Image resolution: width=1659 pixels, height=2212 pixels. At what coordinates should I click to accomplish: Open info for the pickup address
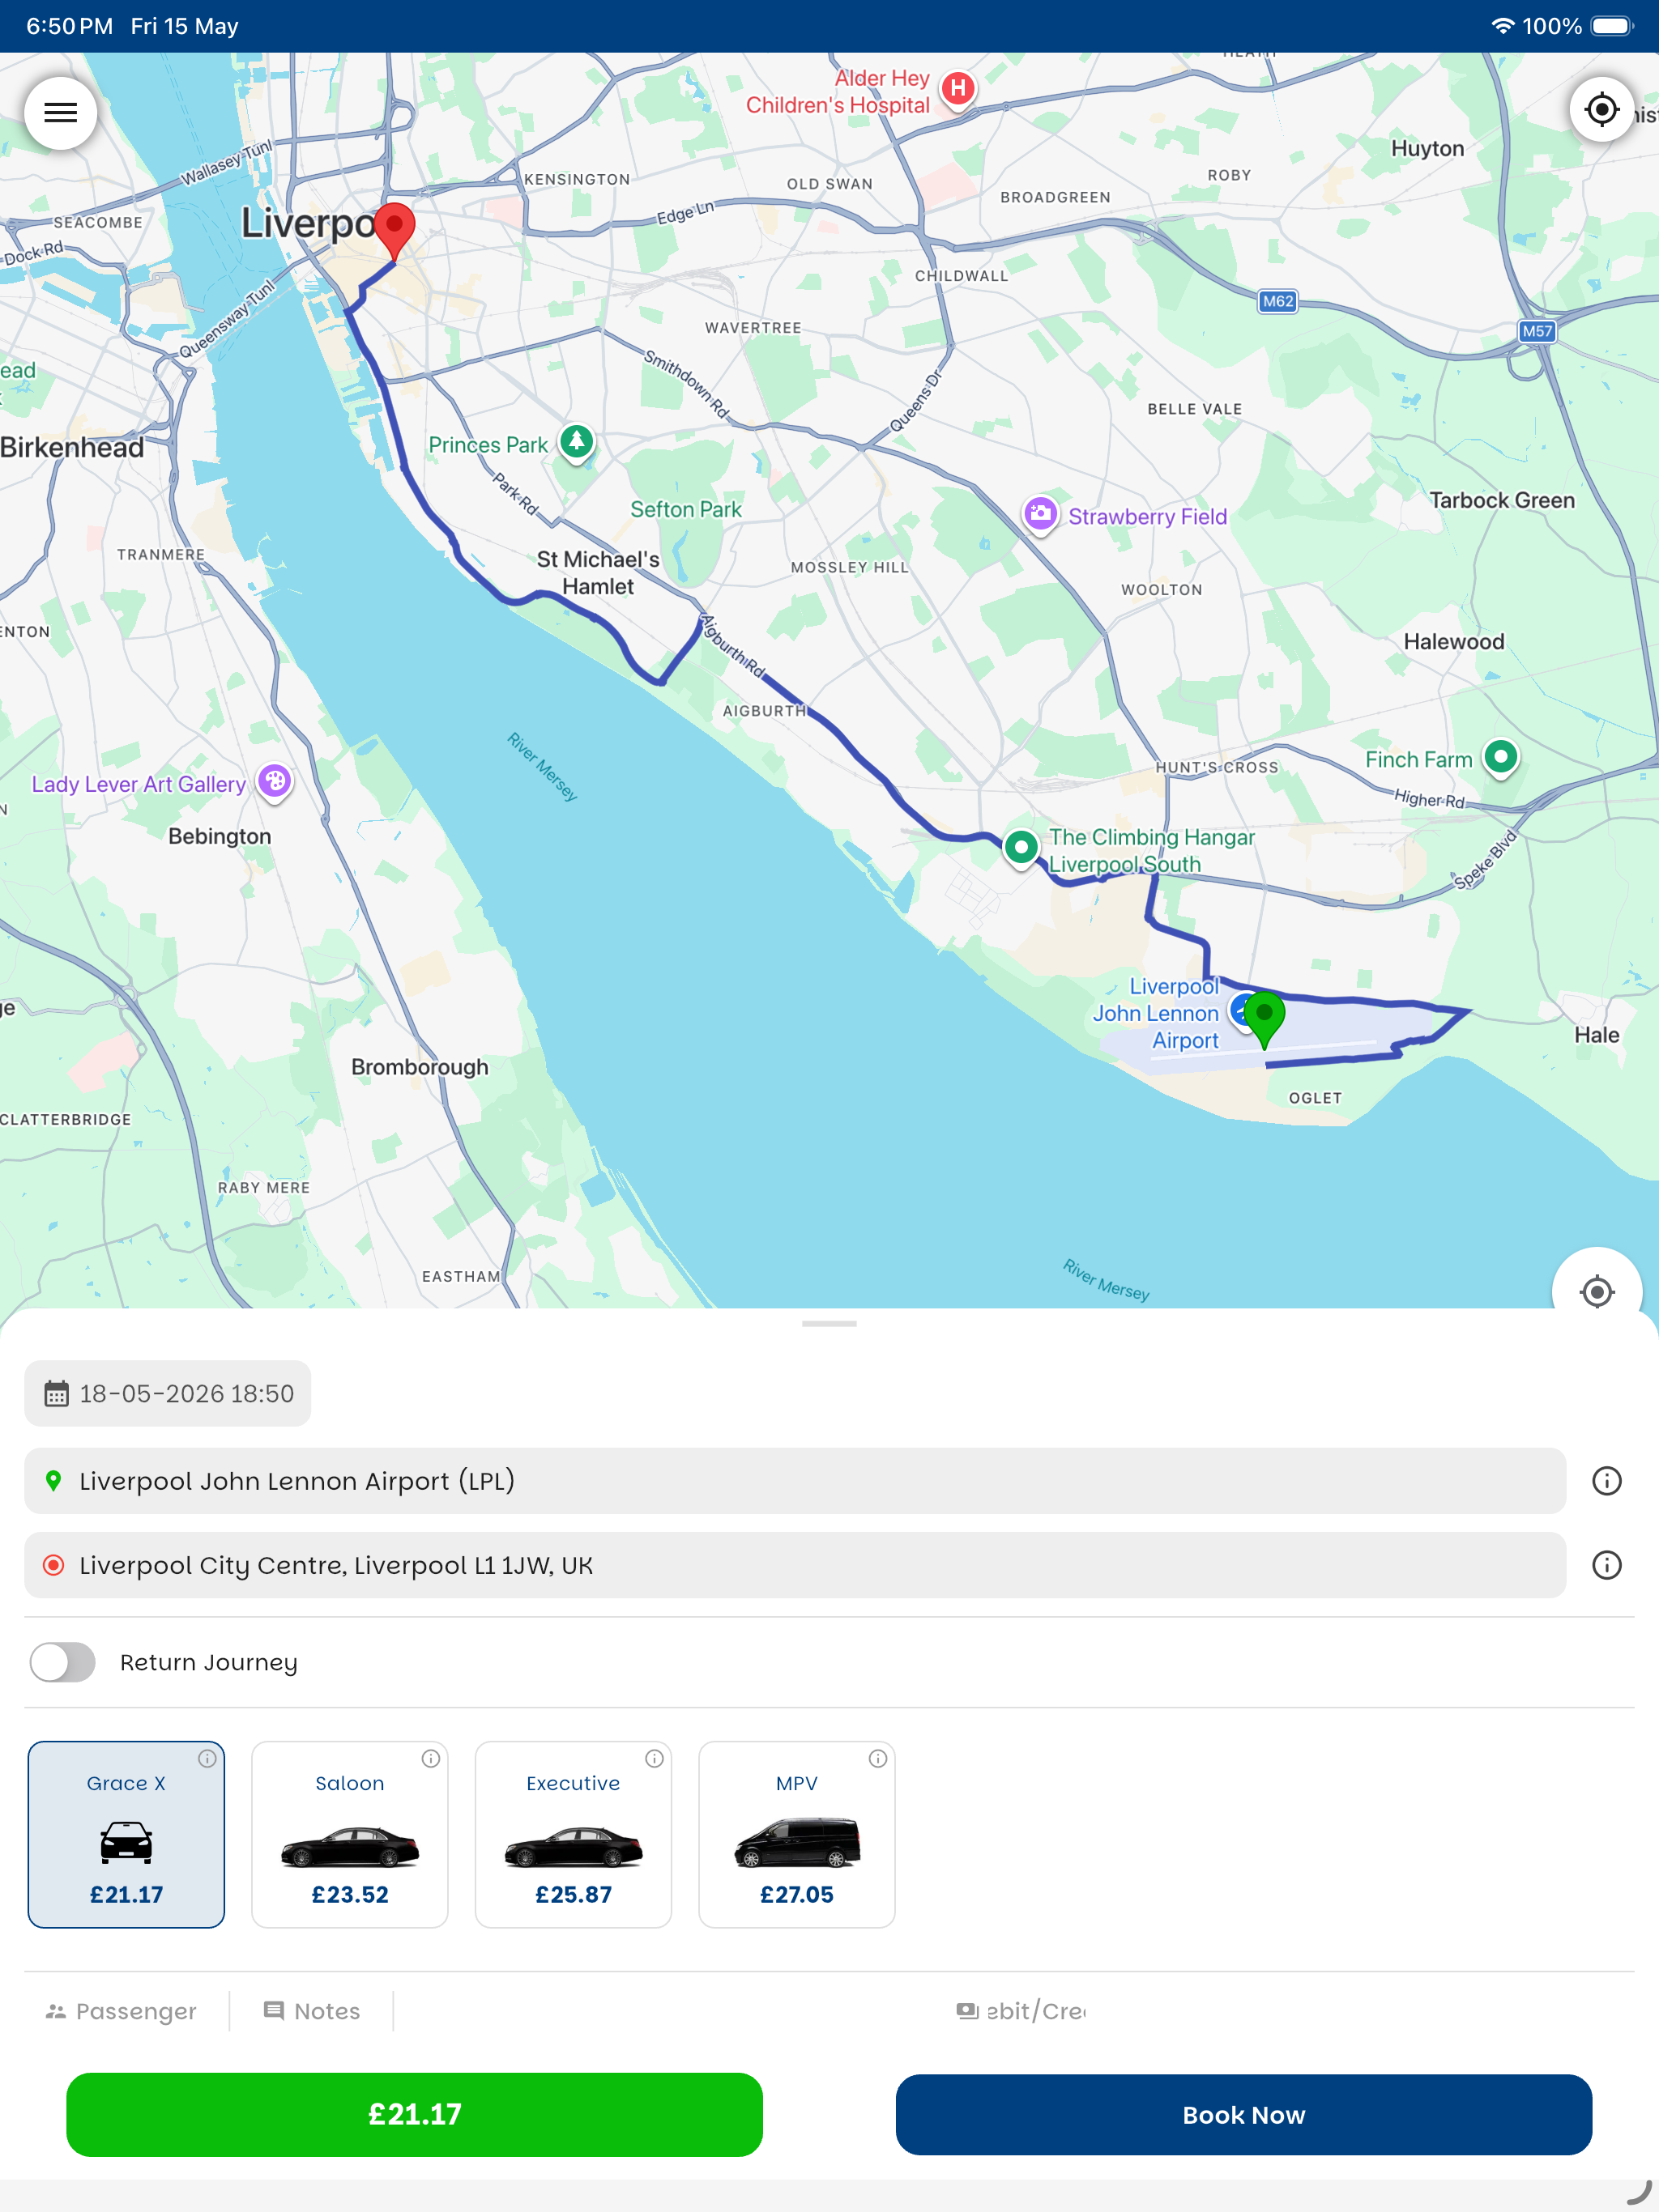click(1606, 1481)
